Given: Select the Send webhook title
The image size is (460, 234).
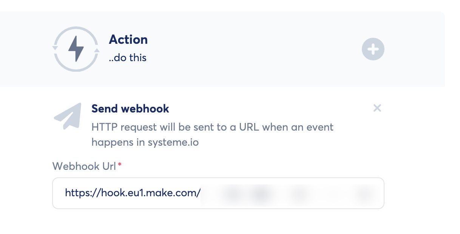Looking at the screenshot, I should (x=130, y=109).
